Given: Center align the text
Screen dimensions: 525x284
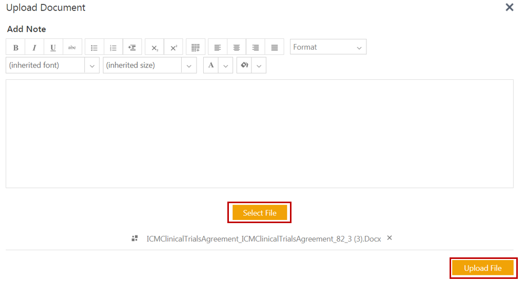Looking at the screenshot, I should pos(237,48).
